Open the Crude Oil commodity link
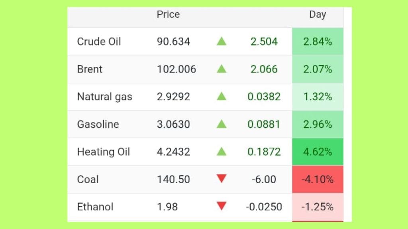408x229 pixels. (99, 42)
